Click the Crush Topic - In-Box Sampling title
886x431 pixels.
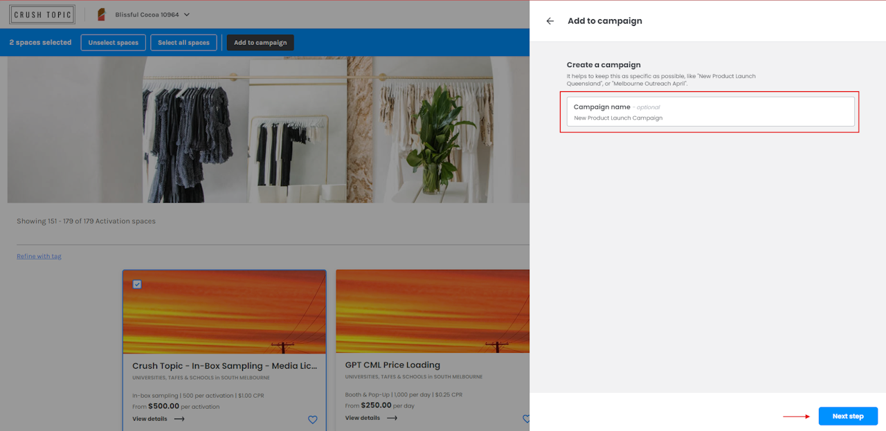pos(225,365)
